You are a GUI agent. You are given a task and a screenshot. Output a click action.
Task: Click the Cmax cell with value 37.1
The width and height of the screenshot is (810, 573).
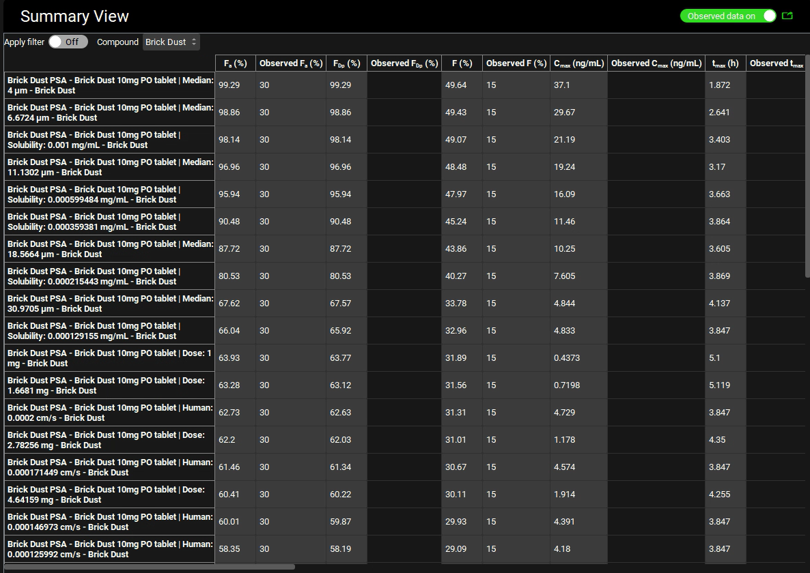(578, 85)
